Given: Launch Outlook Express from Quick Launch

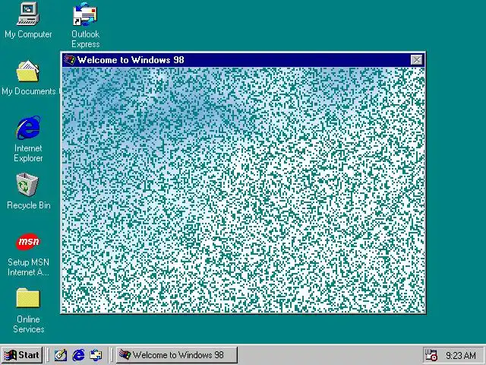Looking at the screenshot, I should click(96, 355).
